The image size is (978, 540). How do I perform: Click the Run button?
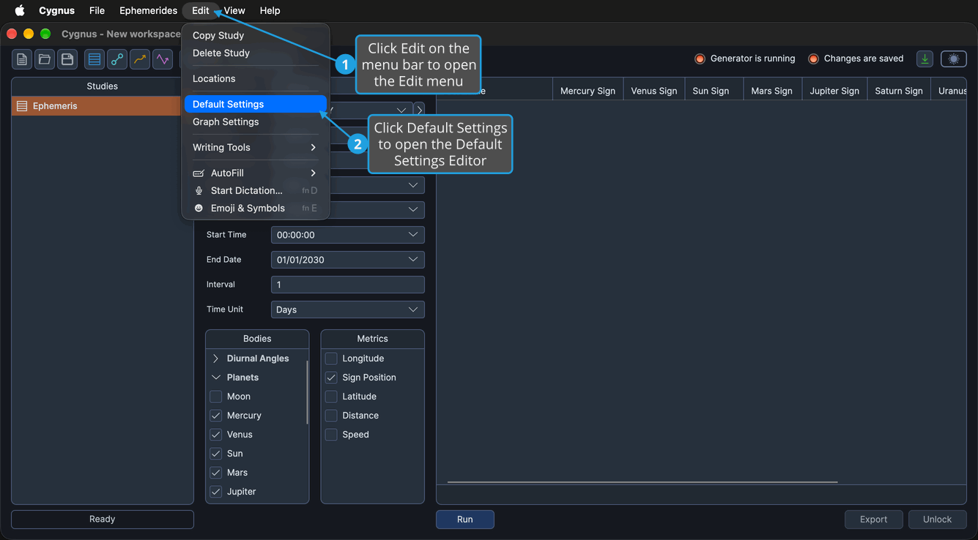465,520
